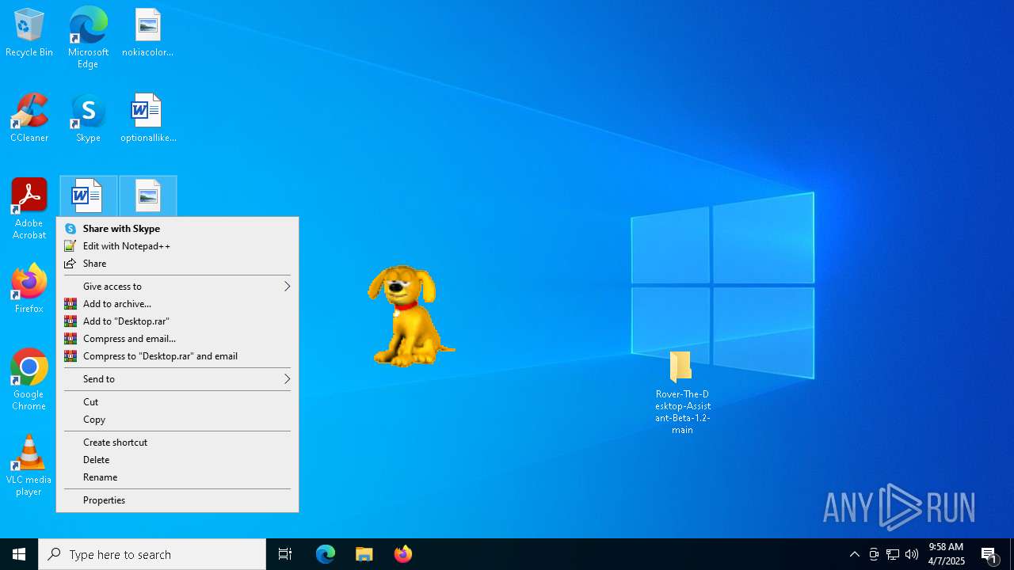Screen dimensions: 1014x570
Task: Click the highlighted image file behind the menu
Action: point(147,196)
